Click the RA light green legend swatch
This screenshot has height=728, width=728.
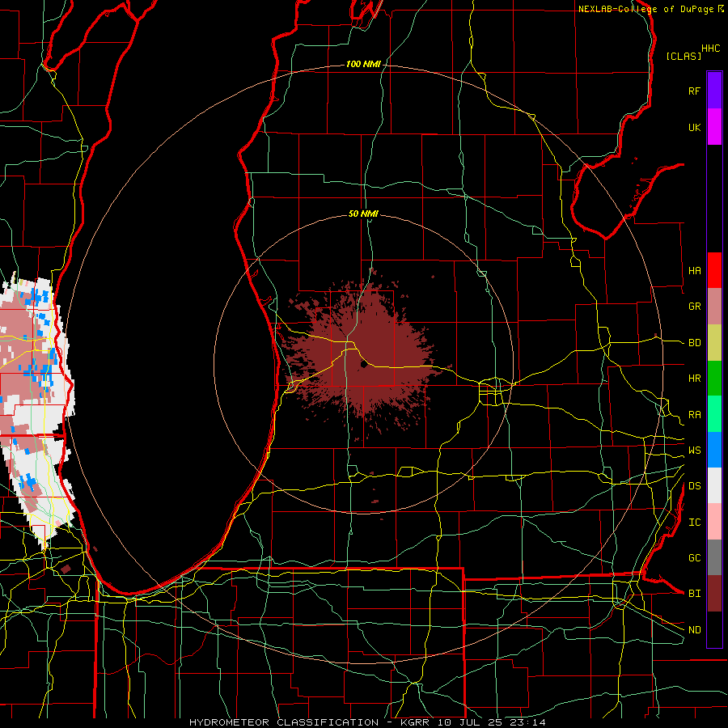(714, 414)
